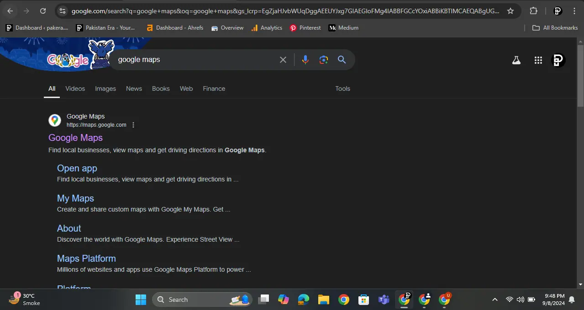Open Microsoft Edge from the taskbar
Viewport: 584px width, 310px height.
[x=304, y=300]
